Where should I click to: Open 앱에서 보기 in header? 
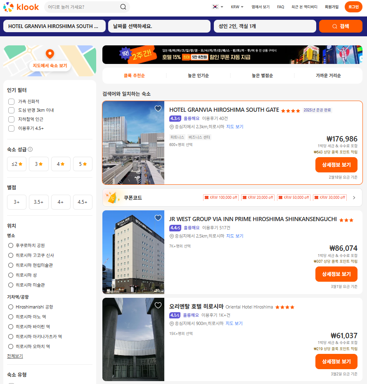(x=260, y=7)
